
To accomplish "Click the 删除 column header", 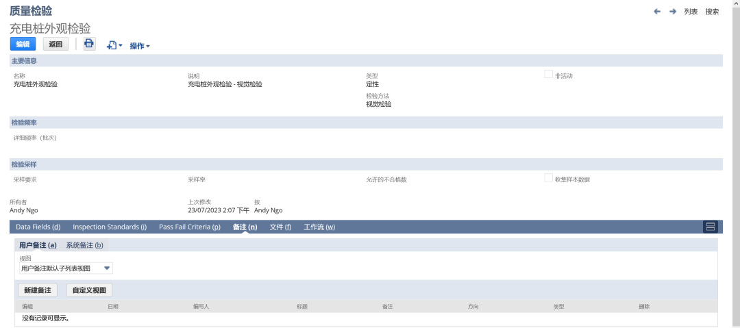I will click(644, 307).
